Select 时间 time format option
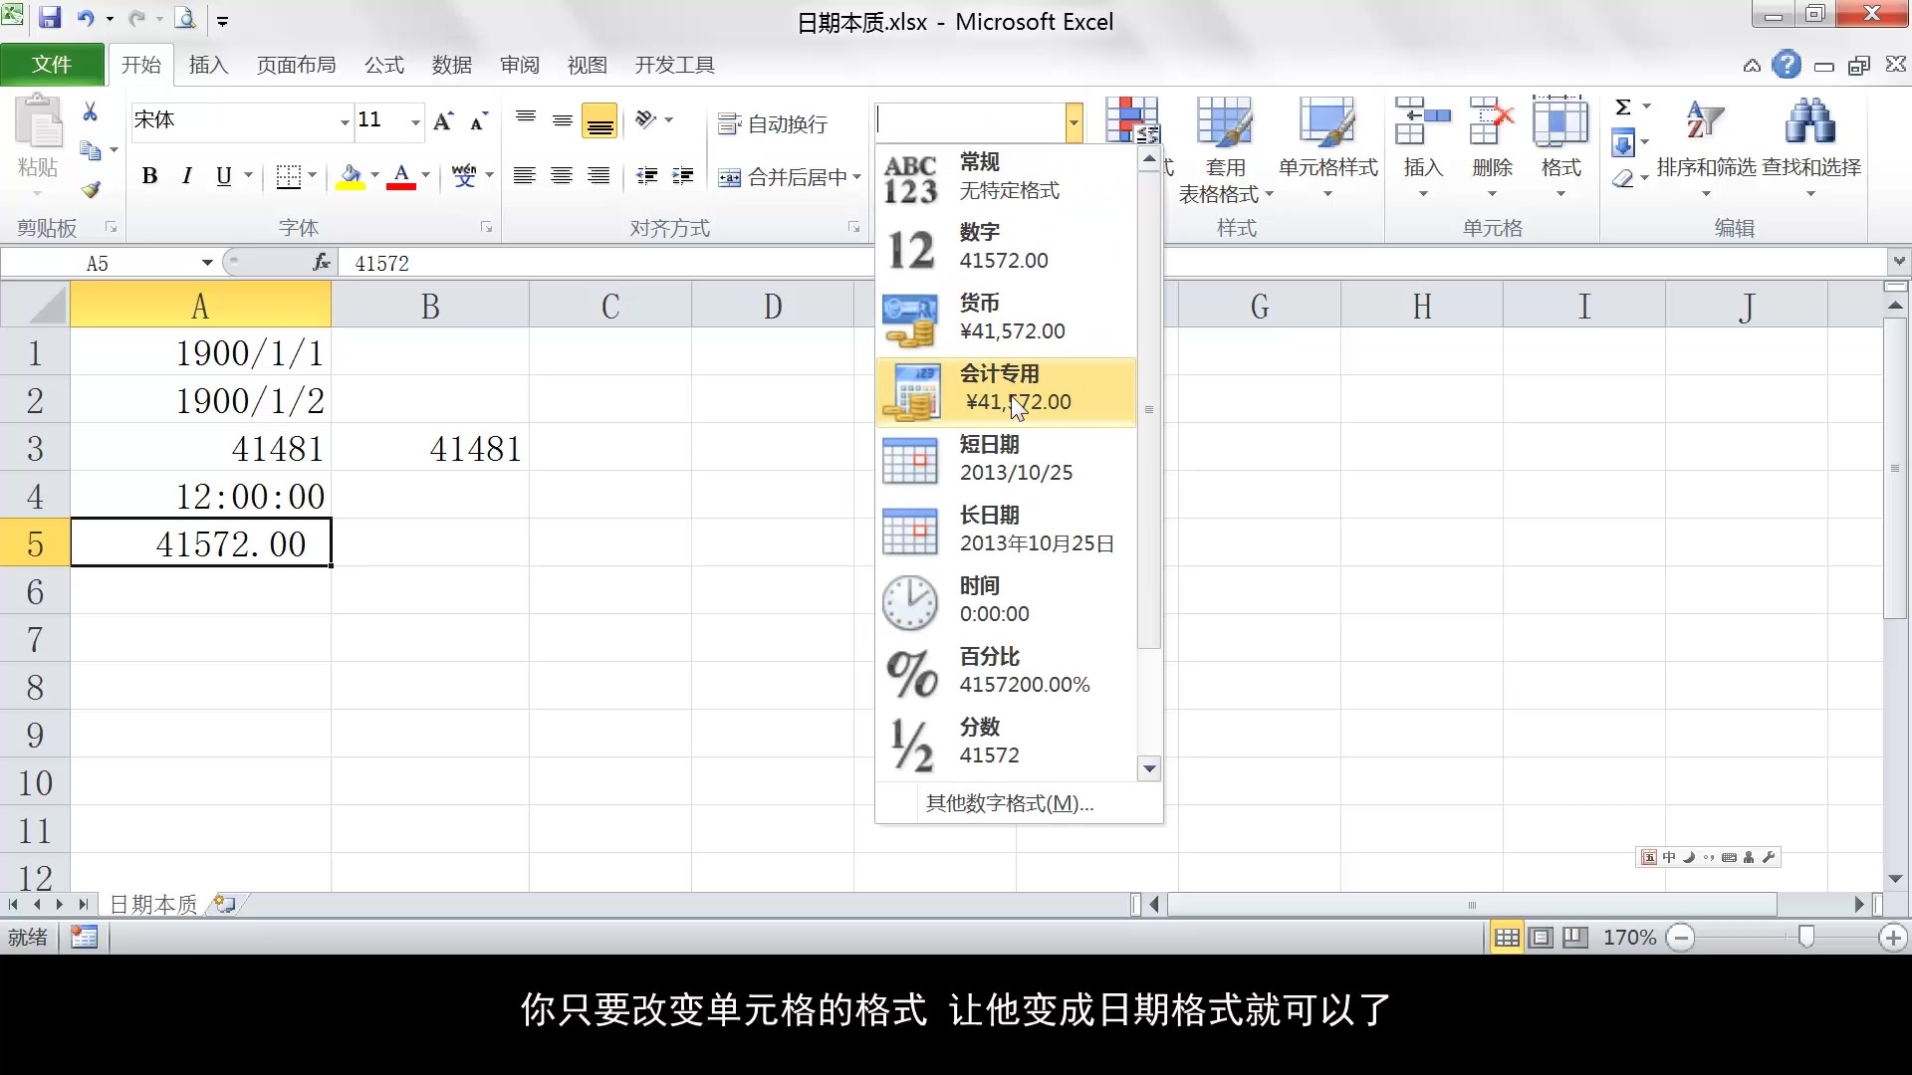 click(x=1006, y=600)
